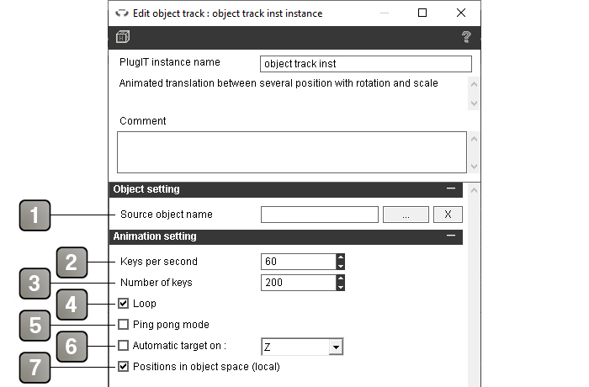Image resolution: width=589 pixels, height=387 pixels.
Task: Click the Comment box scroll down arrow
Action: pos(474,166)
